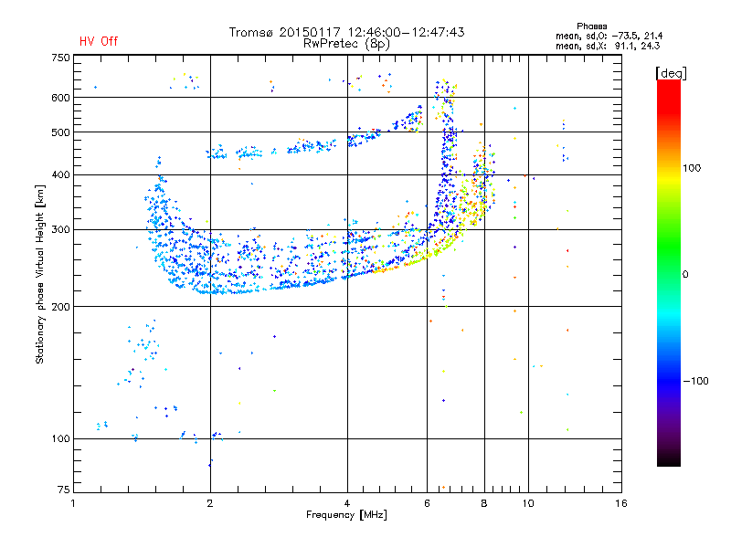Screen dimensions: 731x548
Task: Click the blue -100 degree colorbar level
Action: [x=669, y=381]
